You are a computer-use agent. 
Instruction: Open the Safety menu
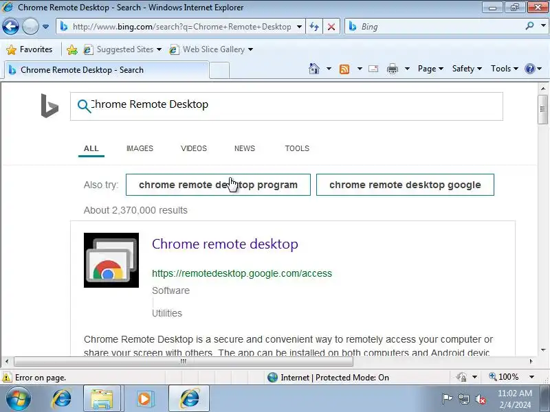[x=467, y=69]
